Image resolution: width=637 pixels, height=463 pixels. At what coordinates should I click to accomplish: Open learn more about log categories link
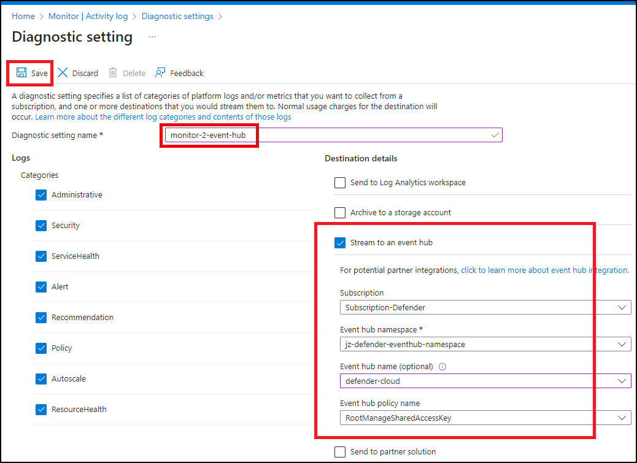[x=163, y=117]
